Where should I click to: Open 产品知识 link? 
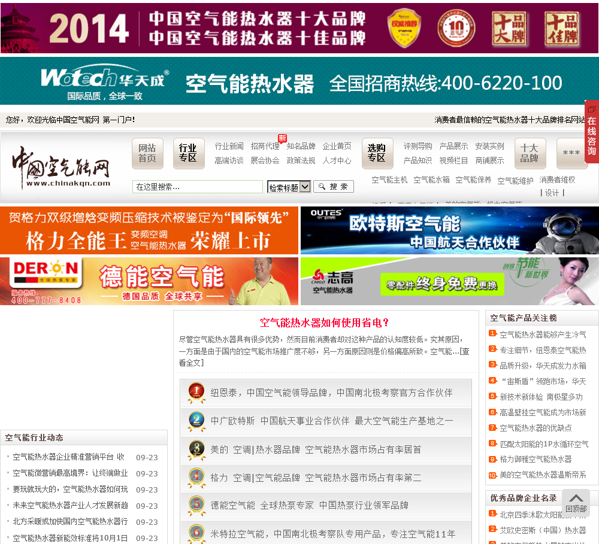click(418, 161)
